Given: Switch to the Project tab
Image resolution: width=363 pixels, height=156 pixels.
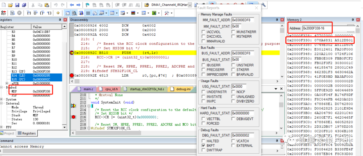Looking at the screenshot, I should [x=7, y=133].
